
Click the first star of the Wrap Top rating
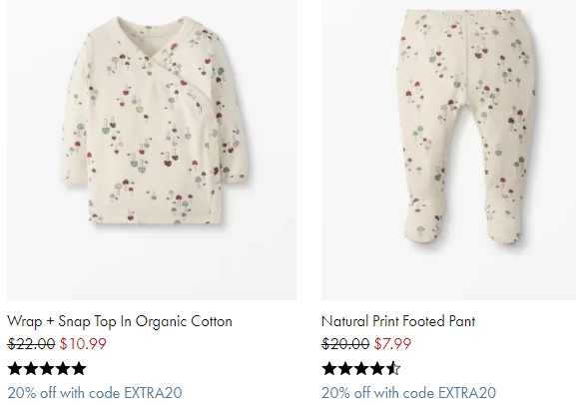click(15, 369)
